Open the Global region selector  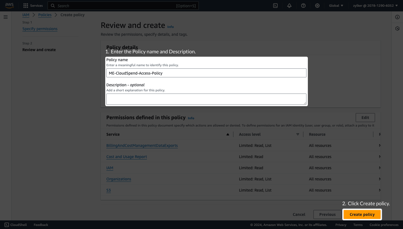(x=336, y=6)
